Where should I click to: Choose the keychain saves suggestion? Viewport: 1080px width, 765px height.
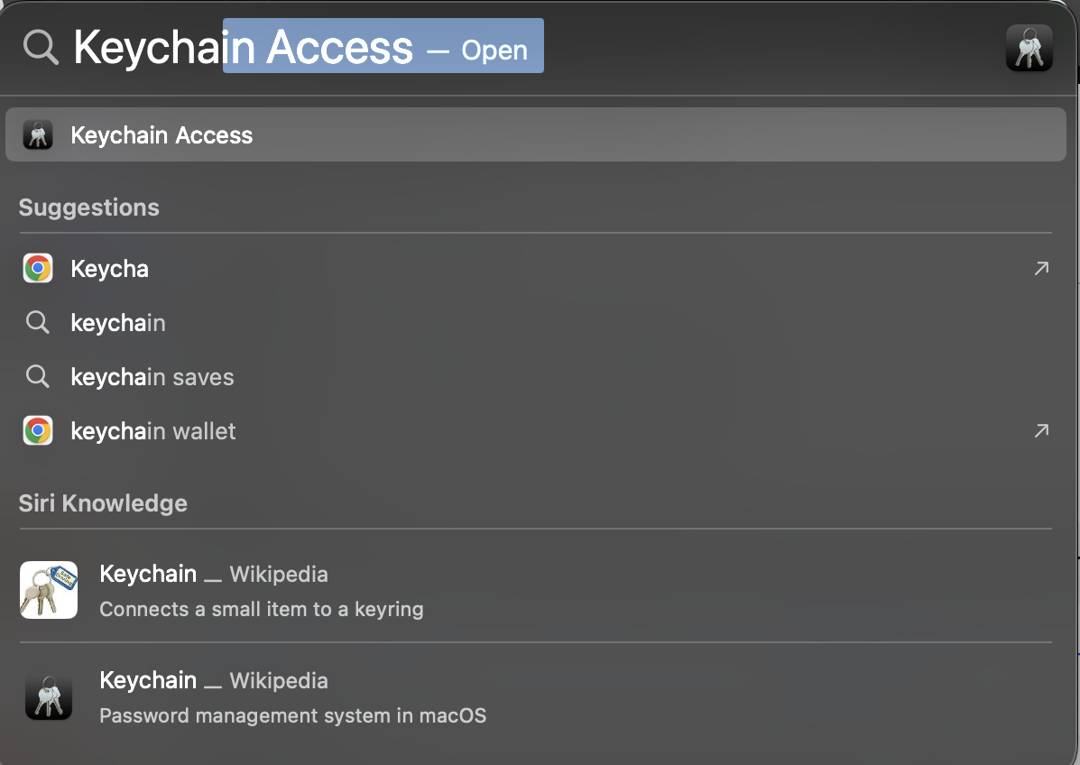point(152,377)
